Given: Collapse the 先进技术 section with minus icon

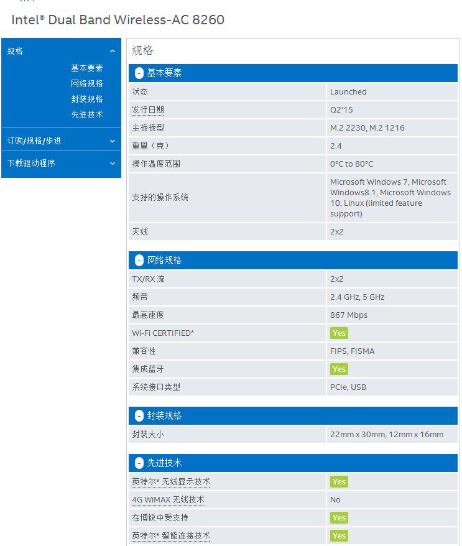Looking at the screenshot, I should click(139, 463).
